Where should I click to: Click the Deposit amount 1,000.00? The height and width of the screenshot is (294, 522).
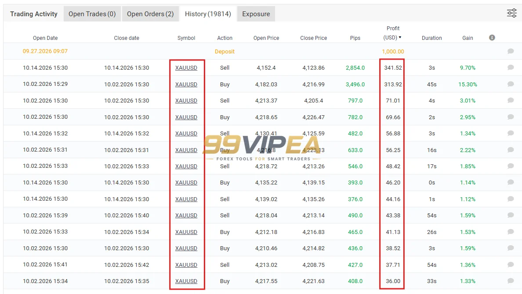point(393,51)
